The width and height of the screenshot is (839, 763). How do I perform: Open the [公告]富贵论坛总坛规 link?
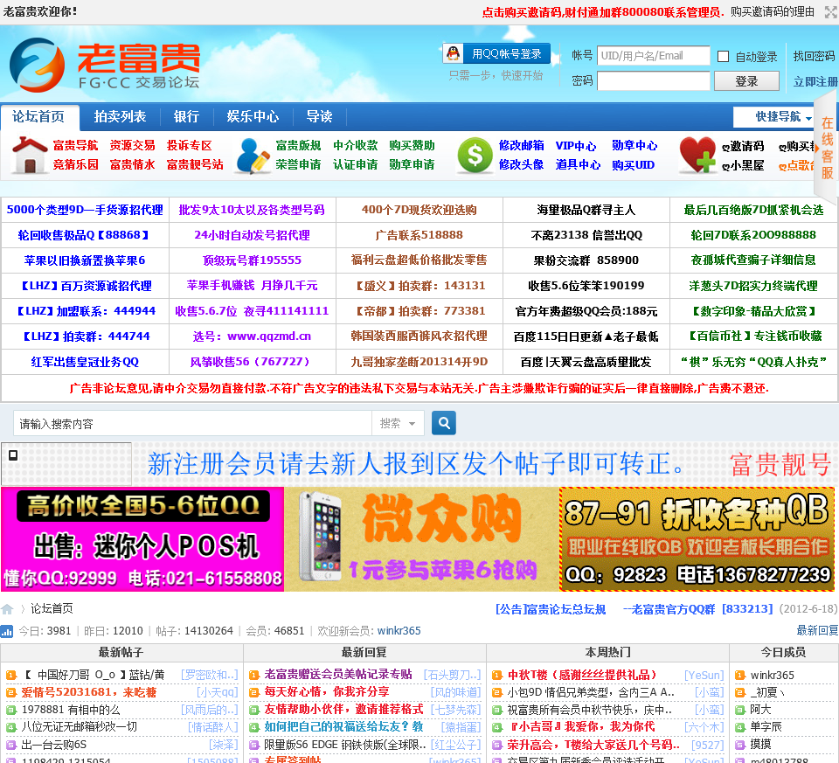click(551, 609)
